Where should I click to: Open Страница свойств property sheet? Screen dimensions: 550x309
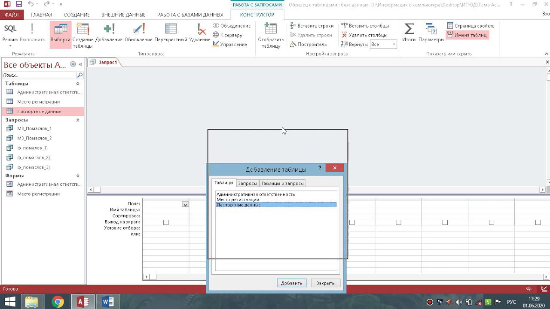click(x=471, y=26)
